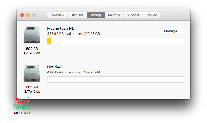This screenshot has width=207, height=123.
Task: Switch to the Overview tab
Action: (57, 15)
